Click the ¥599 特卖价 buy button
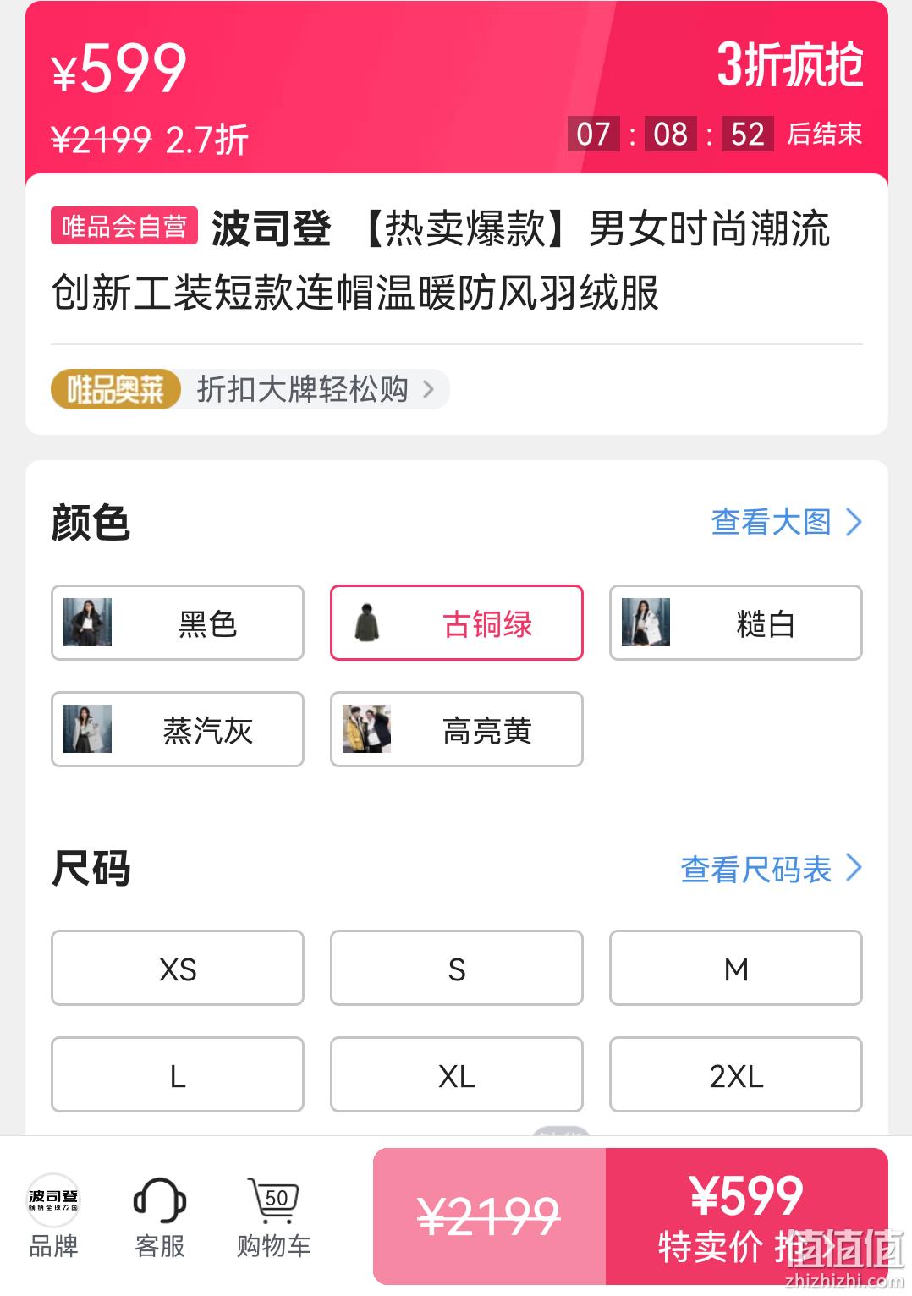Image resolution: width=912 pixels, height=1296 pixels. point(746,1216)
